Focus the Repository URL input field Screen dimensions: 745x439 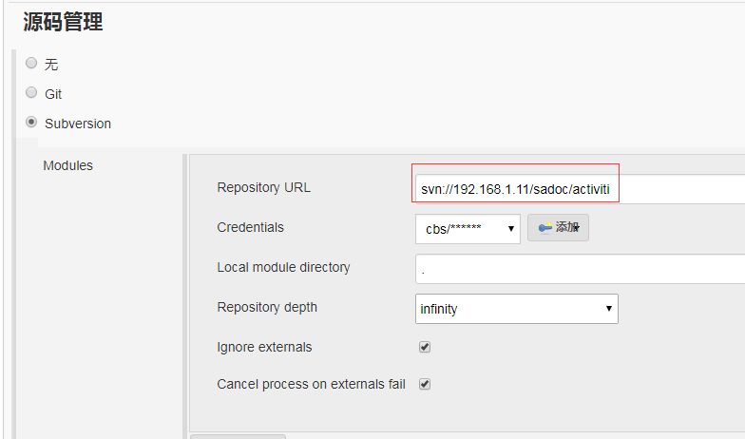tap(580, 189)
